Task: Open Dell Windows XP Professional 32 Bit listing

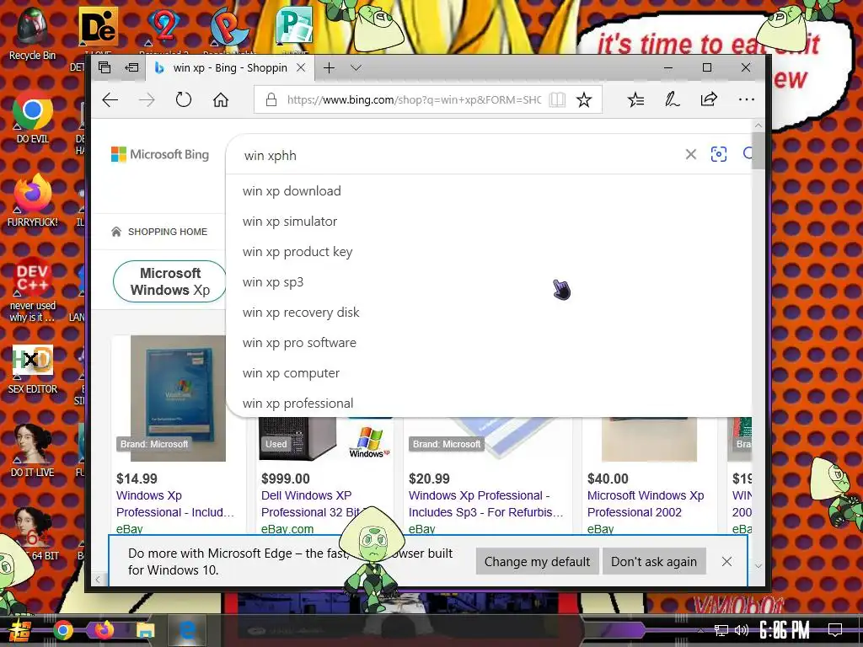Action: pyautogui.click(x=311, y=504)
